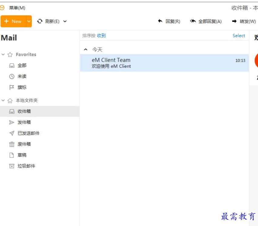Click the 本地文件夹 home icon

10,100
